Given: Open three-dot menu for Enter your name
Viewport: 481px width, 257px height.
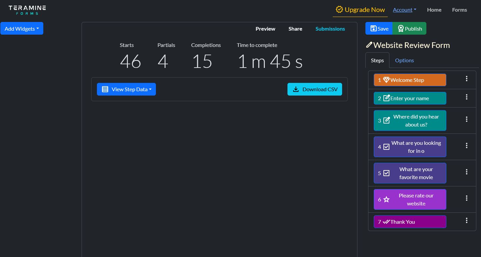Looking at the screenshot, I should (466, 97).
